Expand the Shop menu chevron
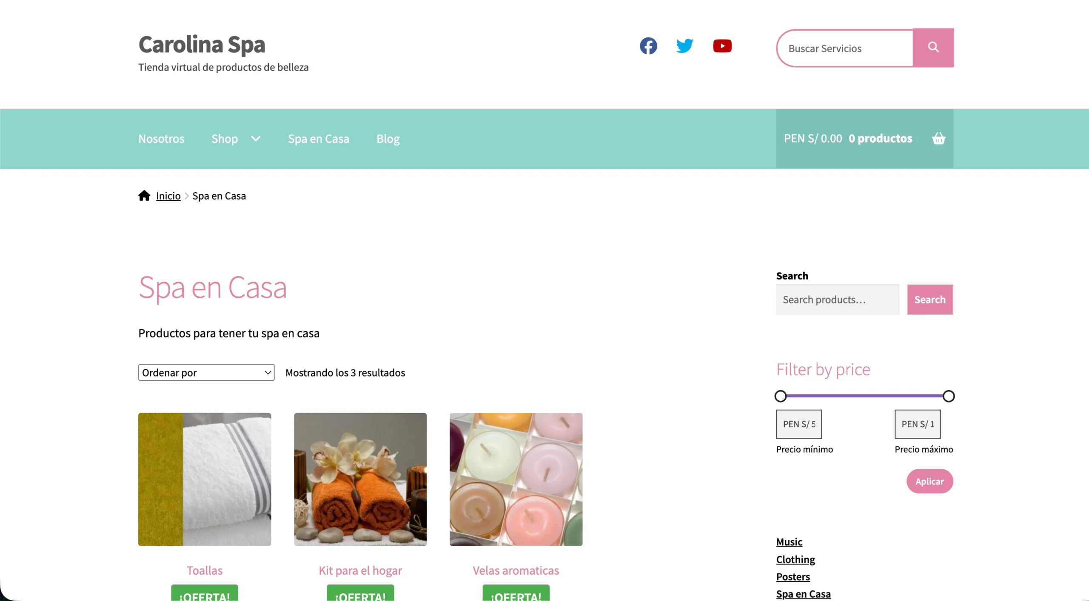Screen dimensions: 1089x601 tap(256, 139)
